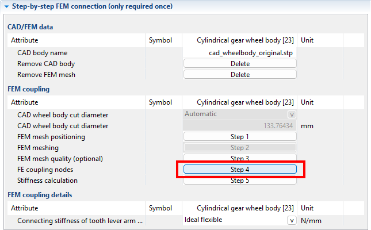Run Step 1 for FEM mesh positioning
This screenshot has height=230, width=371.
click(x=239, y=137)
